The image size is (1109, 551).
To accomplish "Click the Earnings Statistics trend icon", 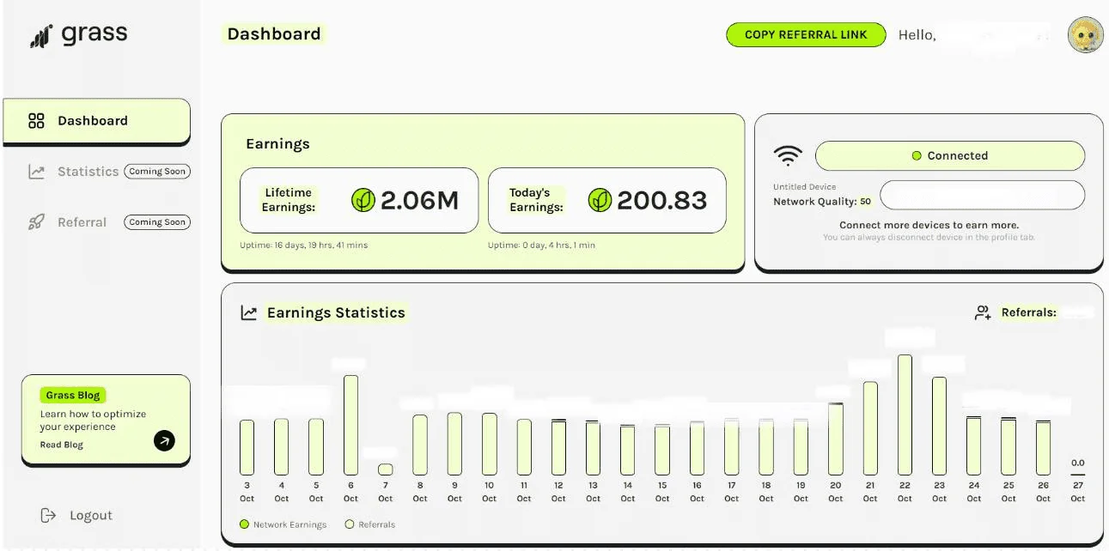I will click(248, 313).
